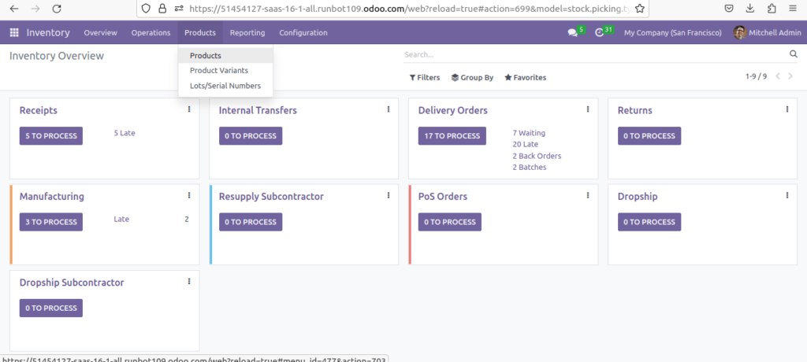
Task: Open Returns card kebab menu
Action: pos(787,109)
